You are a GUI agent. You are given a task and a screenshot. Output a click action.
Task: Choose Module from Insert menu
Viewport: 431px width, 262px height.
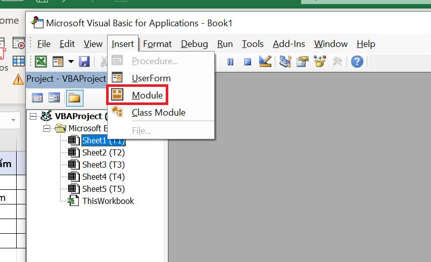161,95
